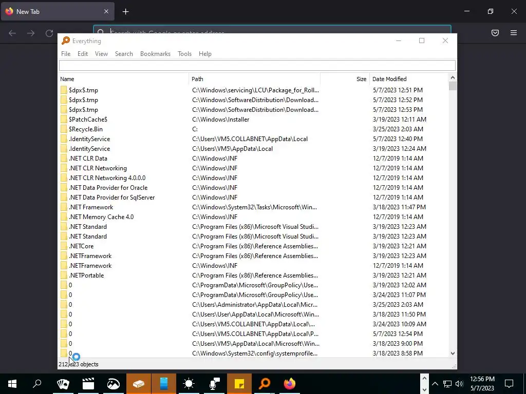Select the .NET CLR Data folder icon

[64, 158]
